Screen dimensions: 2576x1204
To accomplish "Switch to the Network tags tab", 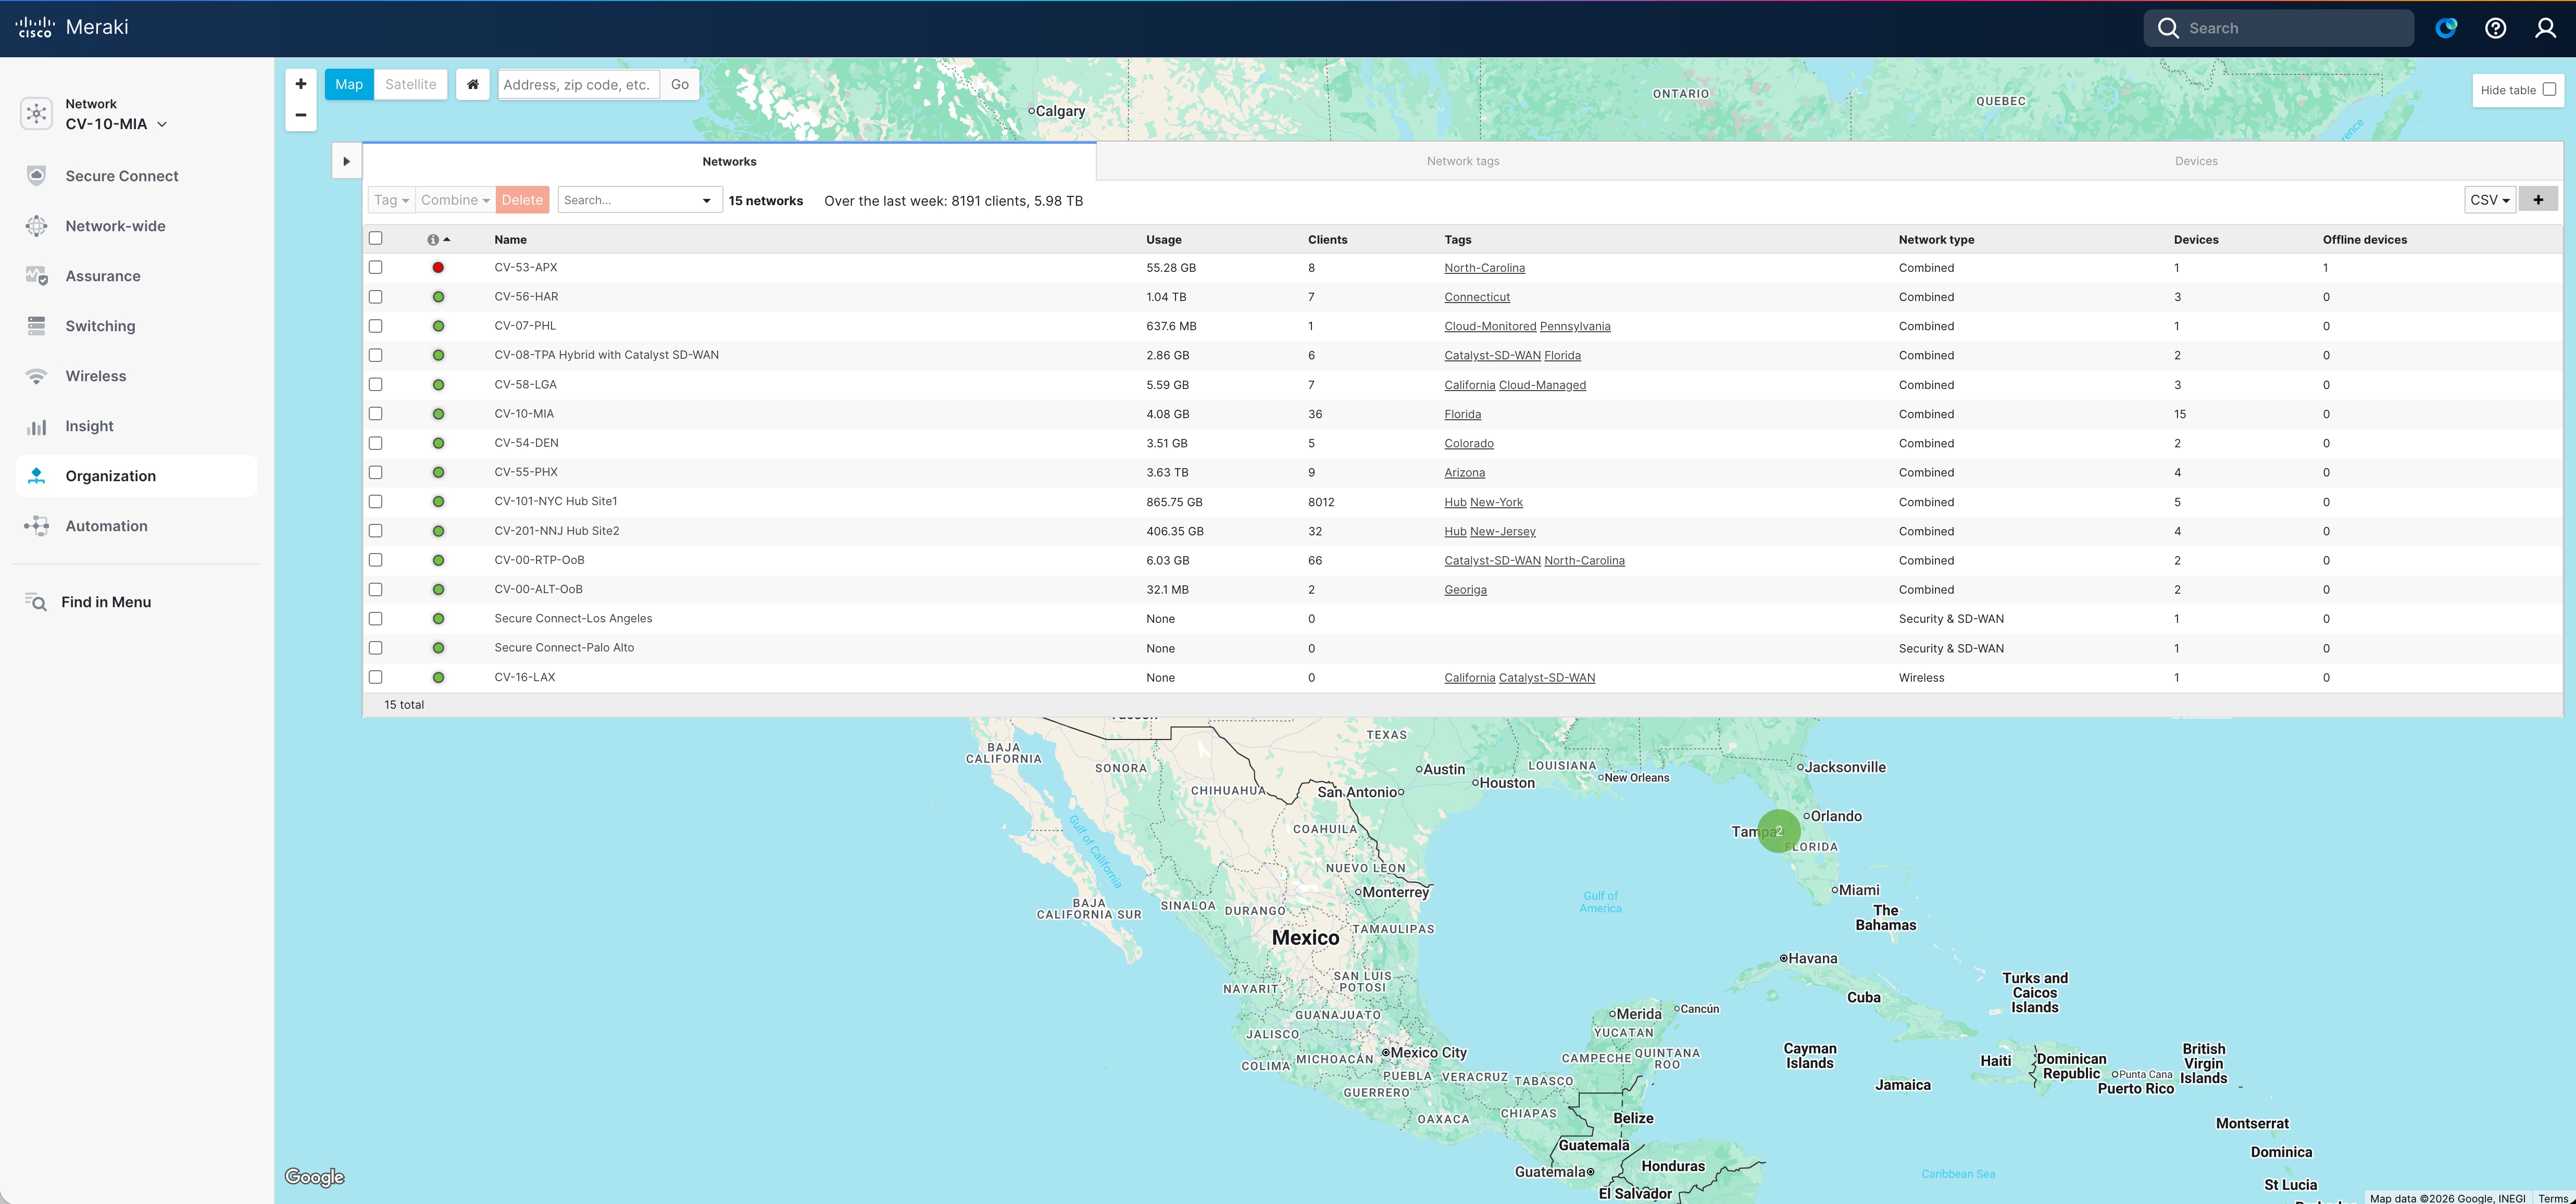I will pyautogui.click(x=1463, y=161).
